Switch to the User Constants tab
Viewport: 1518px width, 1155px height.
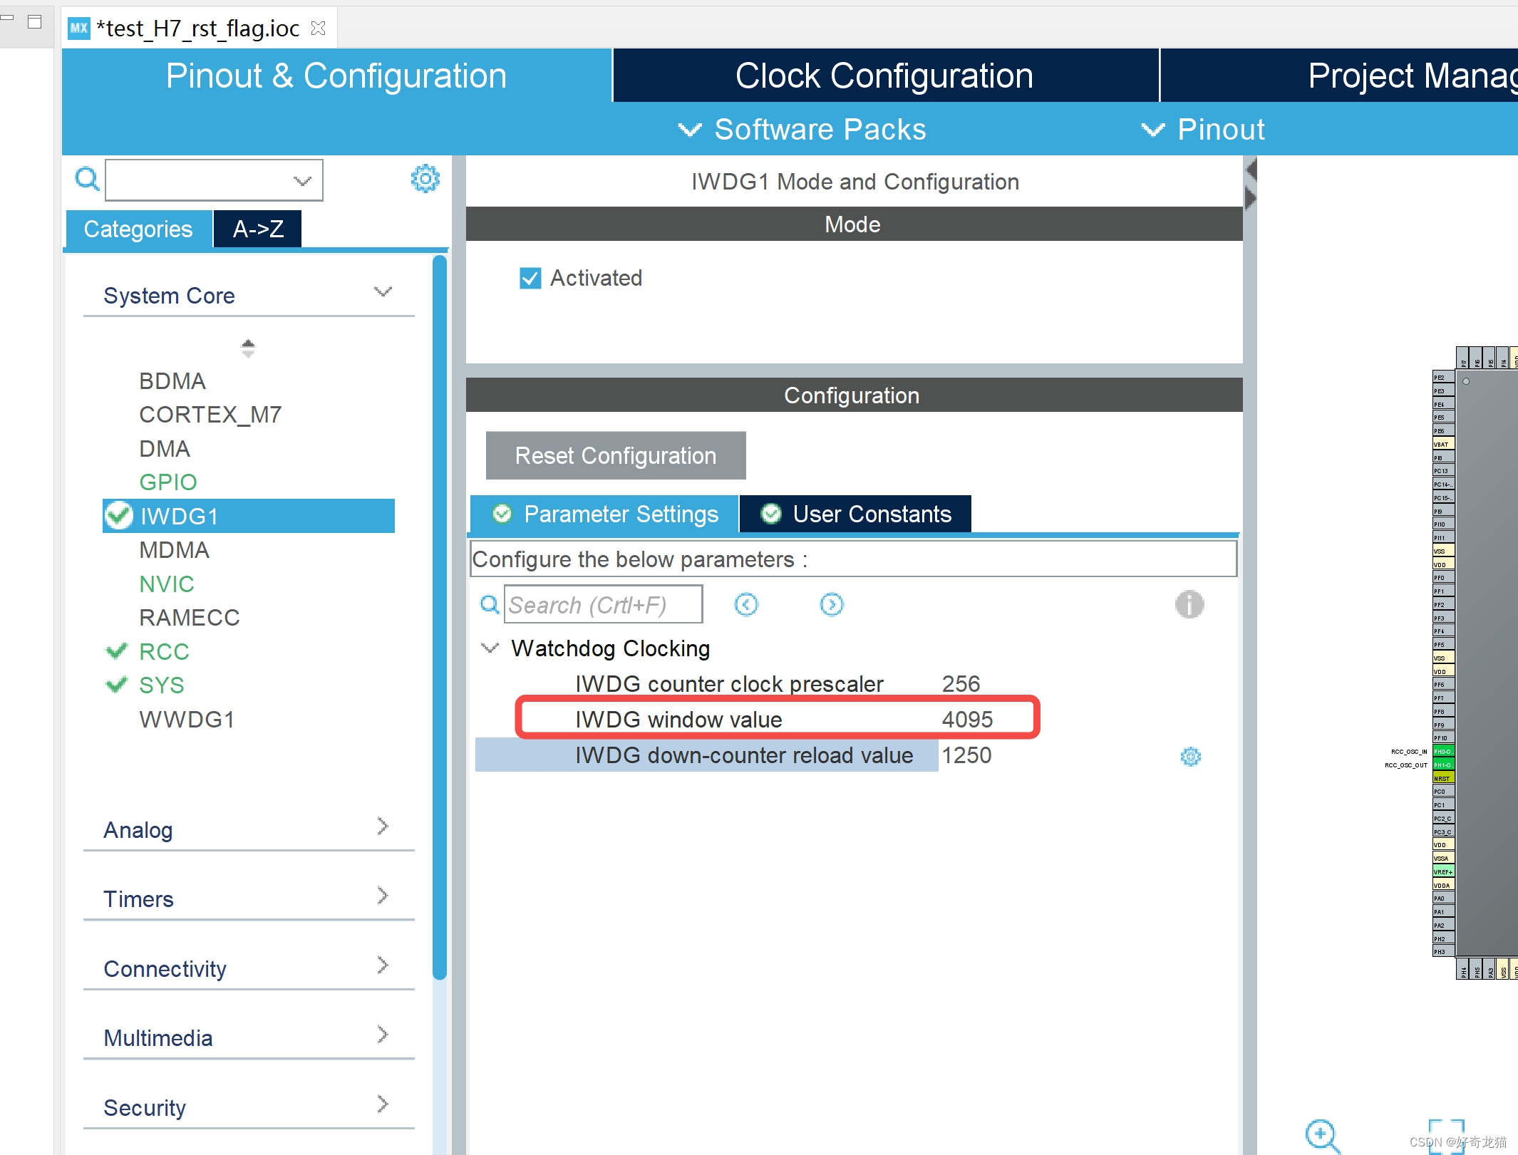point(856,514)
